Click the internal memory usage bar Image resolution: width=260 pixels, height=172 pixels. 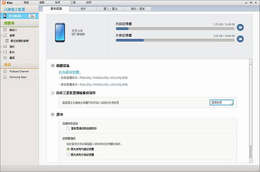tap(175, 29)
